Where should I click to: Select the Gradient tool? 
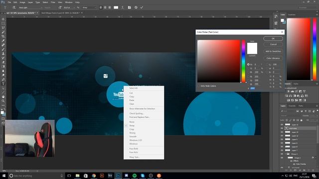point(3,66)
